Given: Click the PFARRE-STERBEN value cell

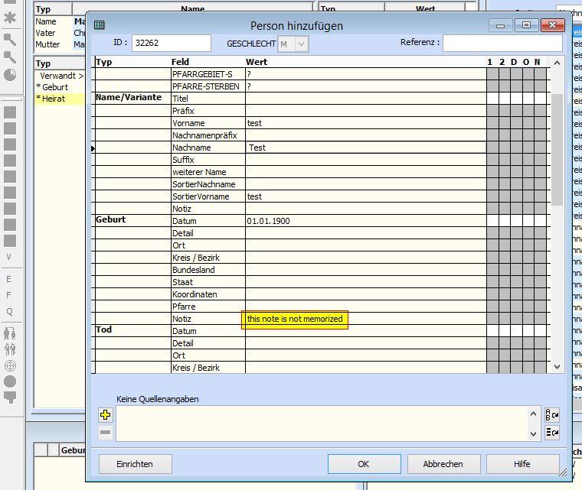Looking at the screenshot, I should pyautogui.click(x=366, y=86).
